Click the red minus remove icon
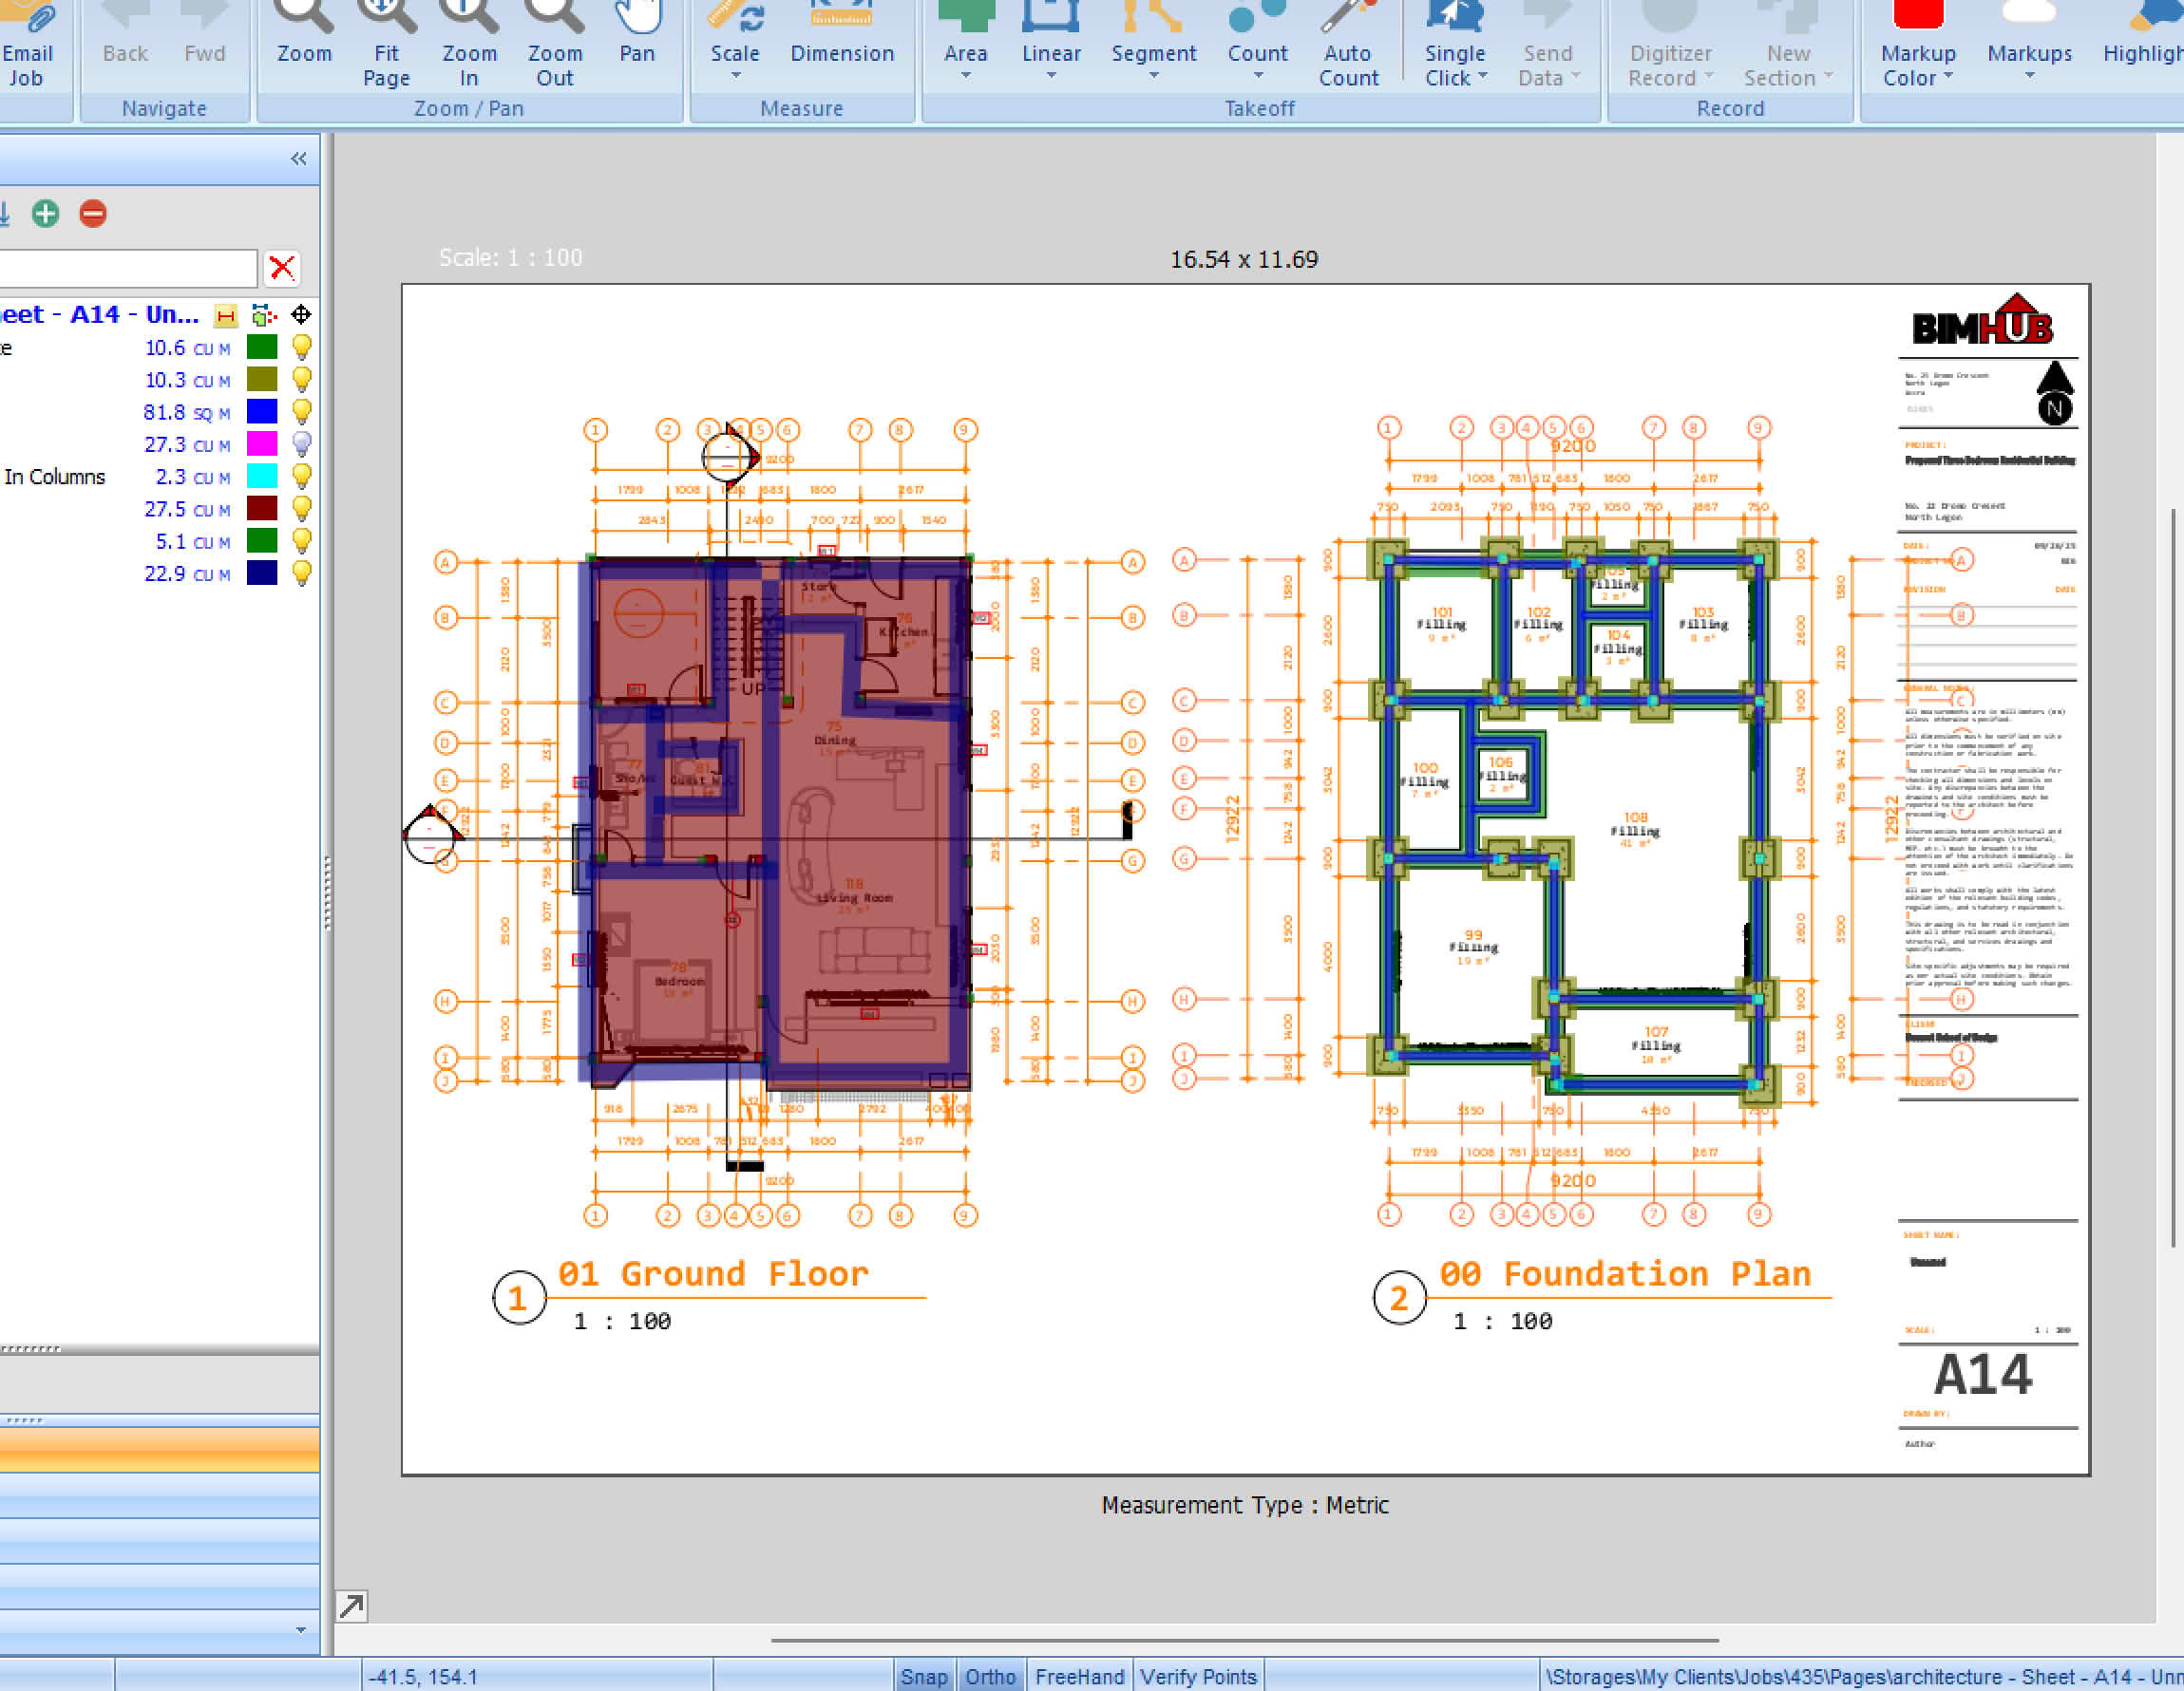The image size is (2184, 1691). tap(93, 213)
